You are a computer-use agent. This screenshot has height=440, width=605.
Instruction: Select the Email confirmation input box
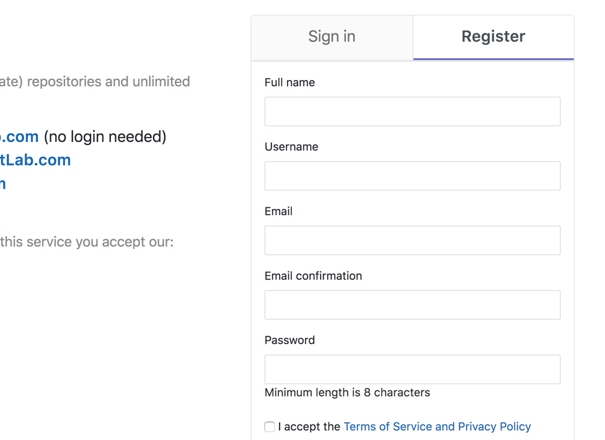[412, 305]
